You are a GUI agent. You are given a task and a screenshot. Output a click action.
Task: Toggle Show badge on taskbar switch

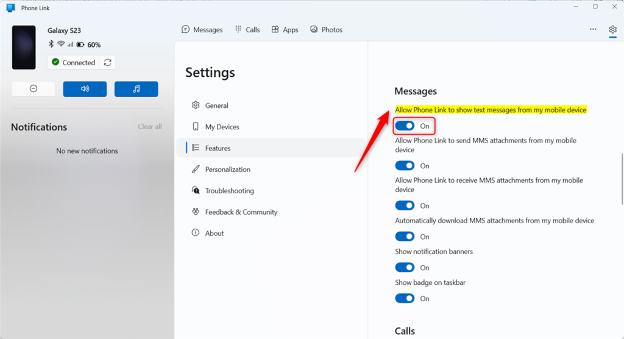coord(405,298)
